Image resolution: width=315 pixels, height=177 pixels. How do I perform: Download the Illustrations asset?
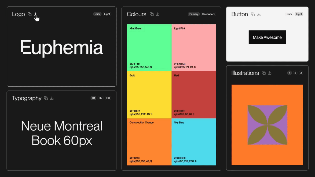click(x=270, y=73)
